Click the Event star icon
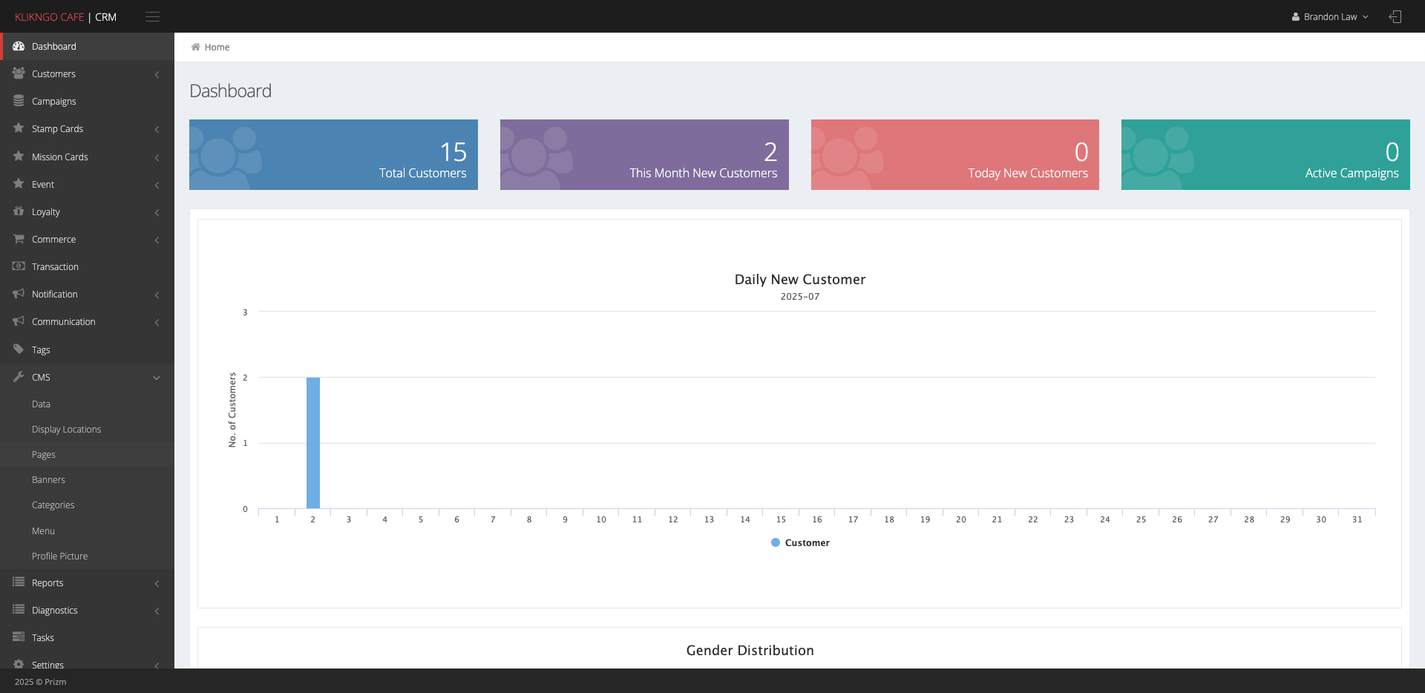 19,184
